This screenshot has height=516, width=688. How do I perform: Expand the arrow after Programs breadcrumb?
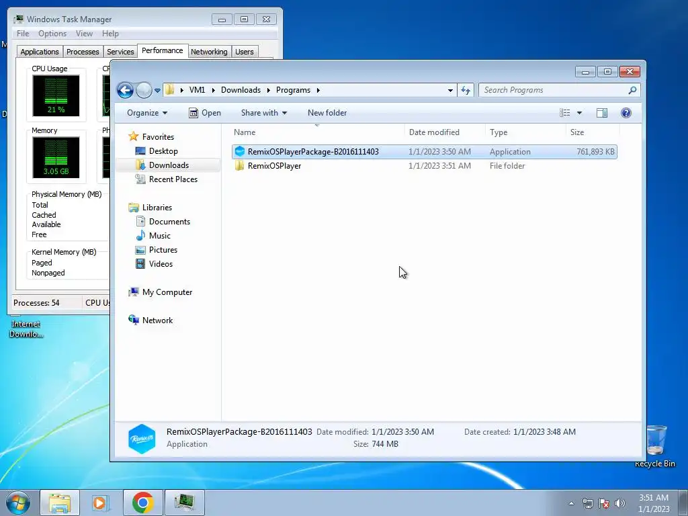[x=318, y=91]
